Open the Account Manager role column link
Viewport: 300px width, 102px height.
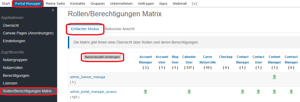146,60
